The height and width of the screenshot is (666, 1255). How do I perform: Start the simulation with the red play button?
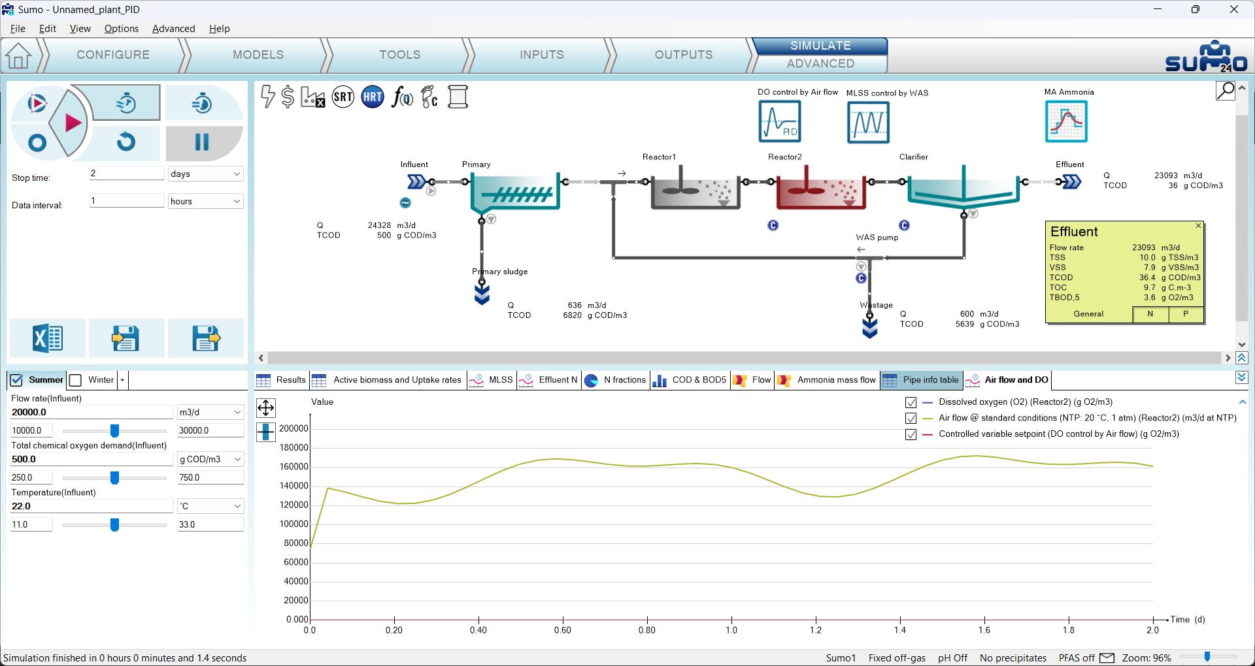pos(72,123)
